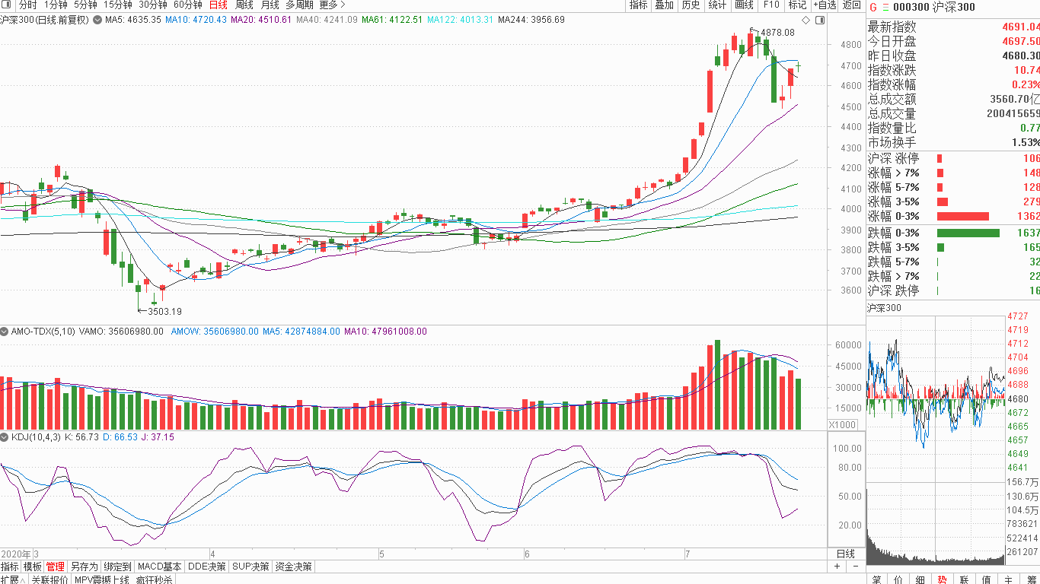Apply the DDE决策 indicator

point(207,567)
